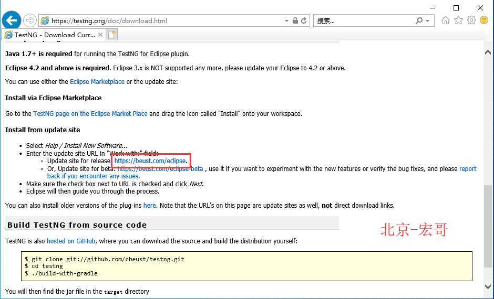The image size is (494, 299).
Task: Click the 'git clone git://github.com/cbeust/testng.git' line
Action: coord(105,259)
